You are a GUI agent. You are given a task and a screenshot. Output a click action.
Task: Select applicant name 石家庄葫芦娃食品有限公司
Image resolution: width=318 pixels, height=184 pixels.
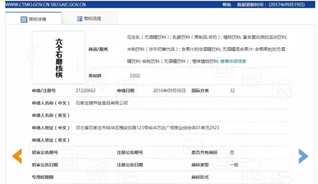point(102,103)
